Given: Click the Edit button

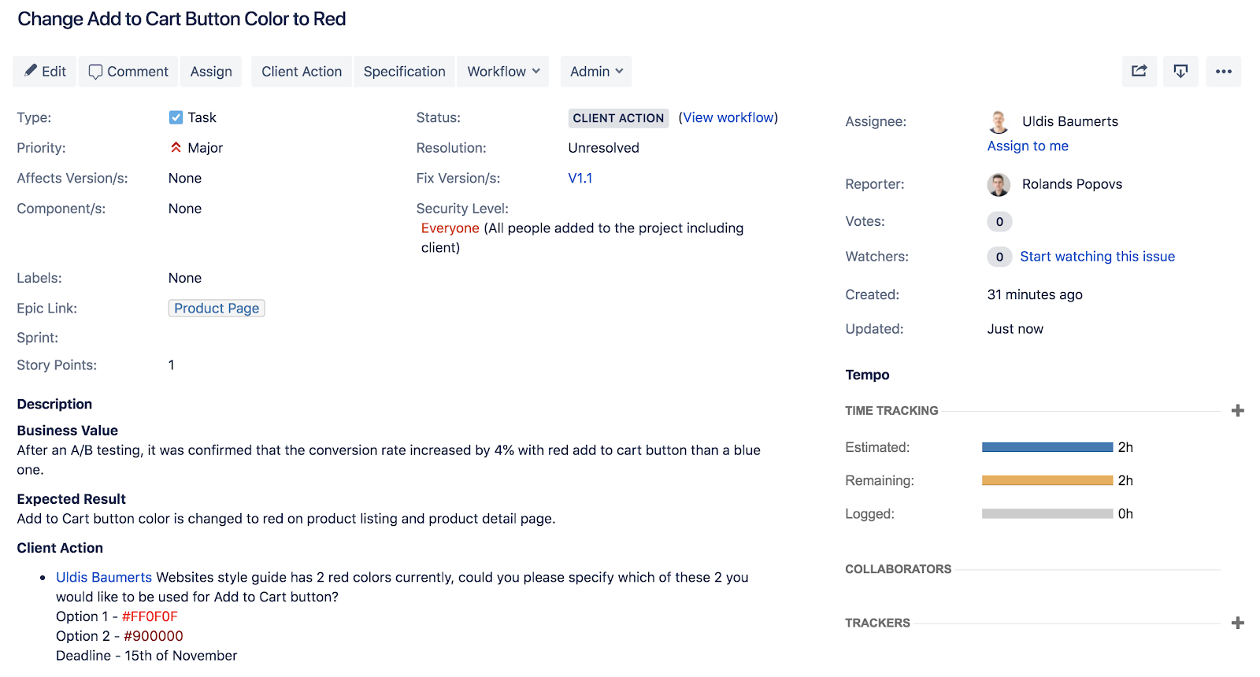Looking at the screenshot, I should point(45,72).
